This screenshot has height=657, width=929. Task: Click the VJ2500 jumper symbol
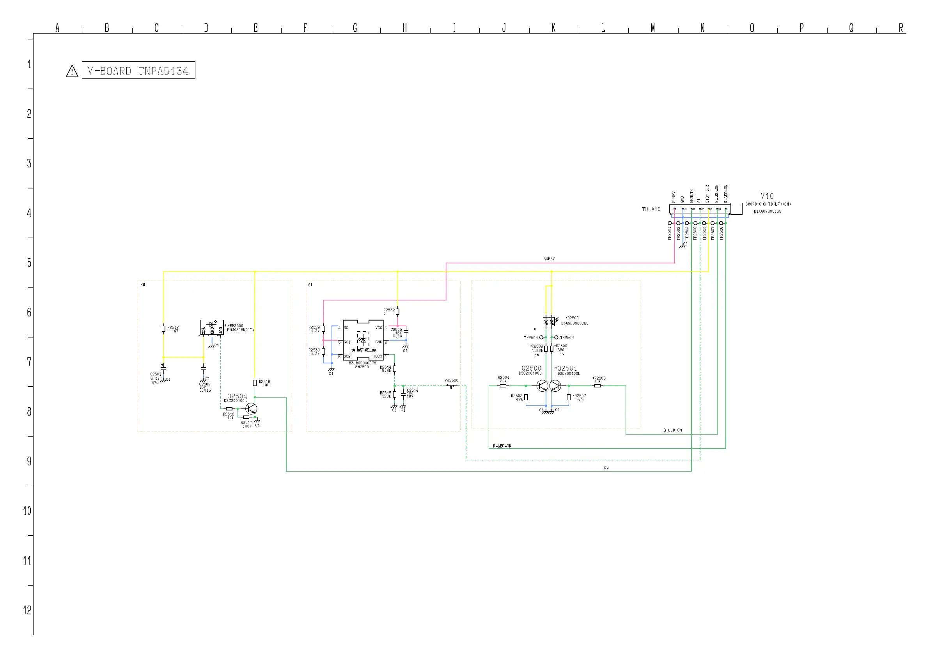click(452, 386)
